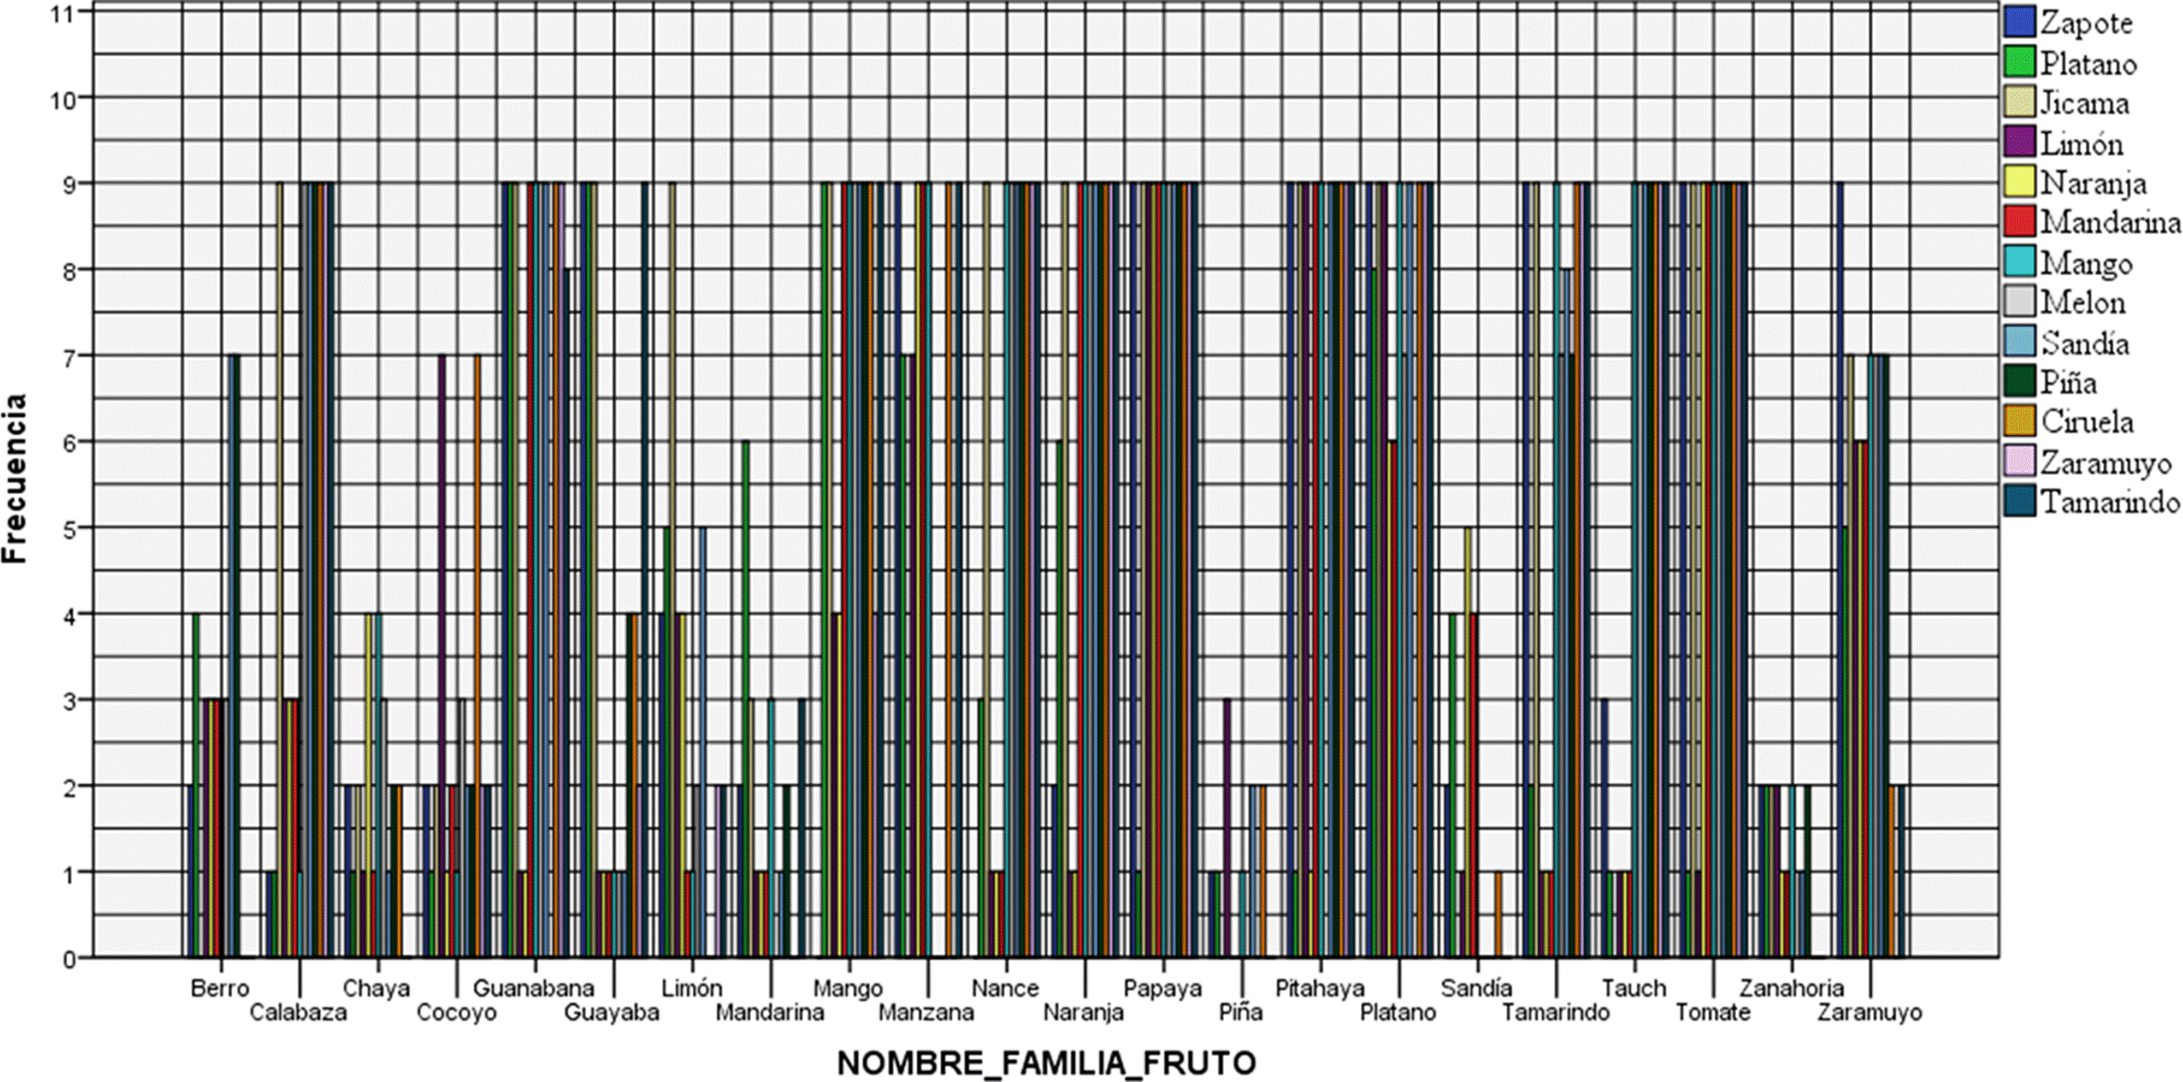Click the Calabaza x-axis label
This screenshot has height=1082, width=2183.
point(298,1012)
